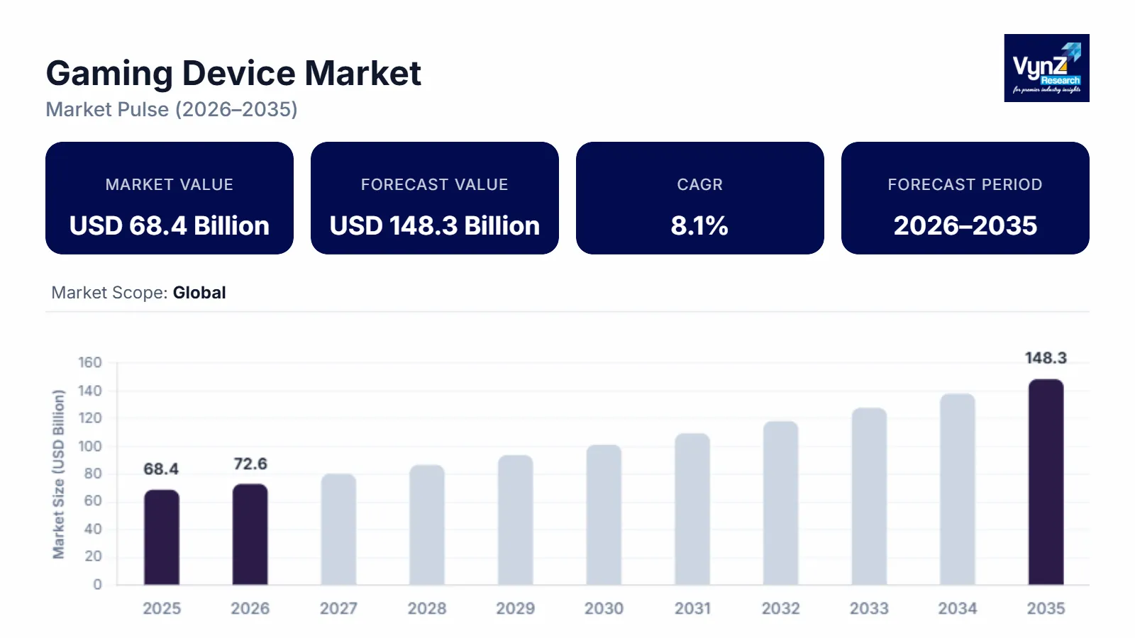Click the 2034 forecast bar
This screenshot has height=638, width=1135.
(957, 489)
